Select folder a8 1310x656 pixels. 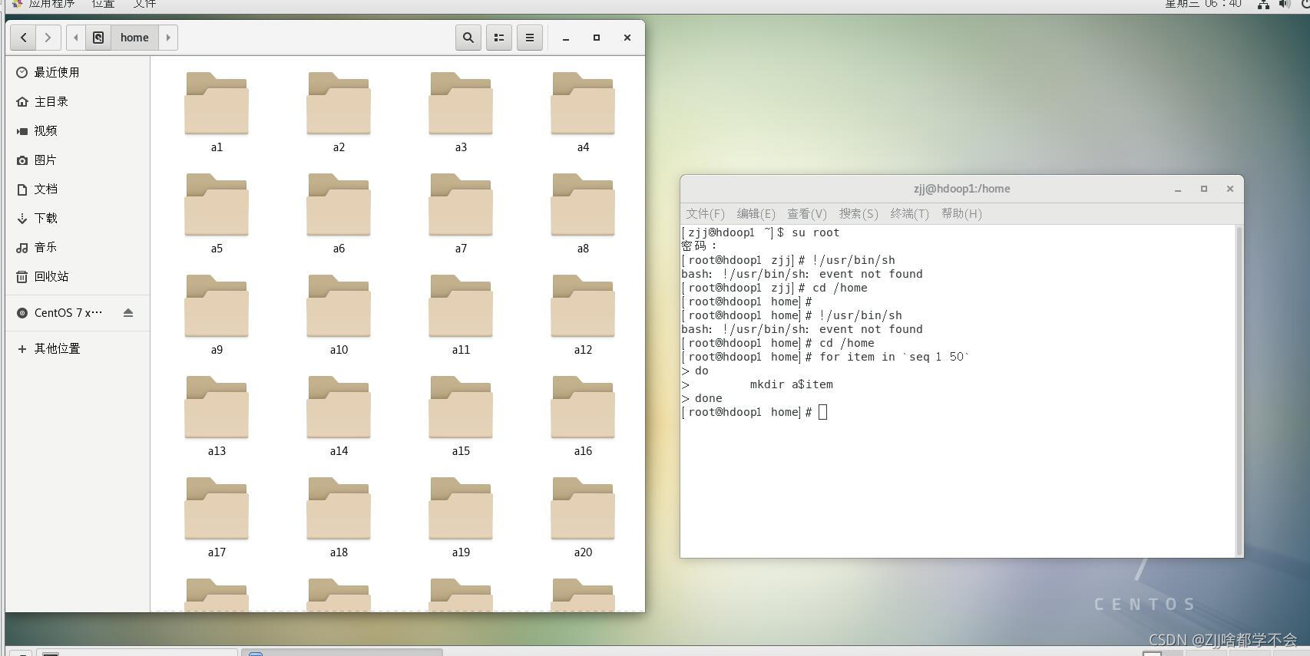(x=583, y=213)
